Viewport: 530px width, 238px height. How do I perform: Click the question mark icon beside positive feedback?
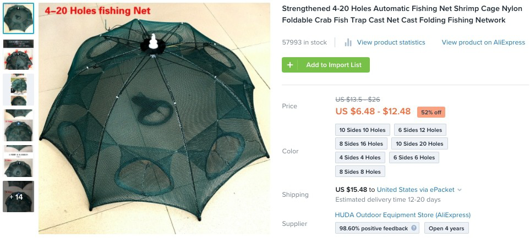coord(414,228)
